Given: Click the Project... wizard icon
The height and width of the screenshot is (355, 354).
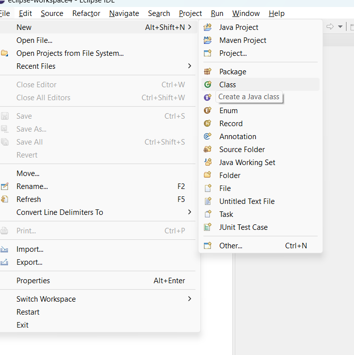Looking at the screenshot, I should coord(207,53).
